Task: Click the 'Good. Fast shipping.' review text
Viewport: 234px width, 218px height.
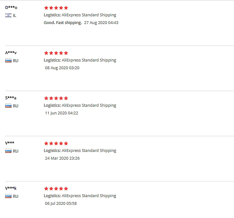Action: tap(63, 22)
